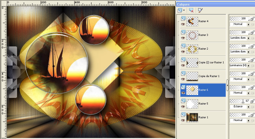The width and height of the screenshot is (255, 139).
Task: Click the Raster 5 white diamond thumbnail
Action: pos(192,104)
